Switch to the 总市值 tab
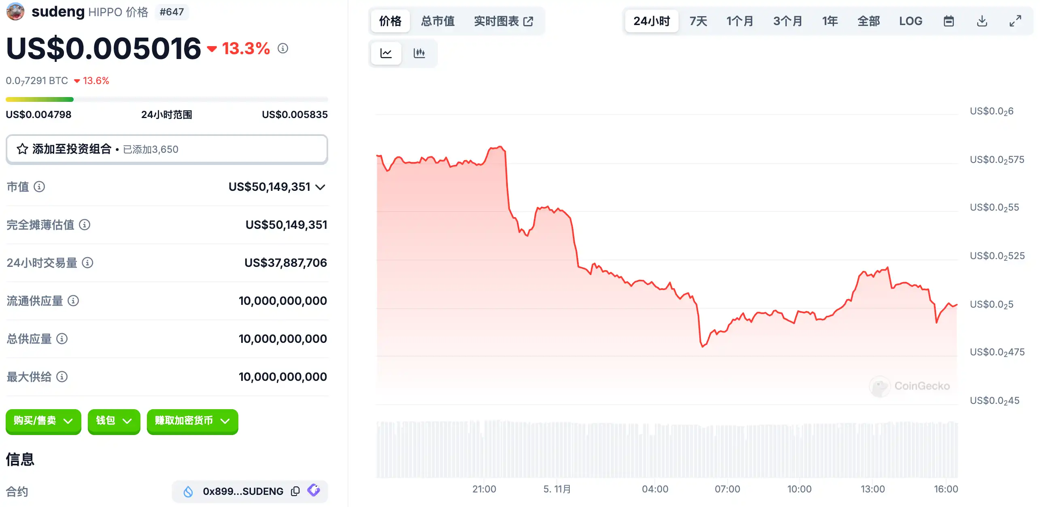 click(x=437, y=21)
